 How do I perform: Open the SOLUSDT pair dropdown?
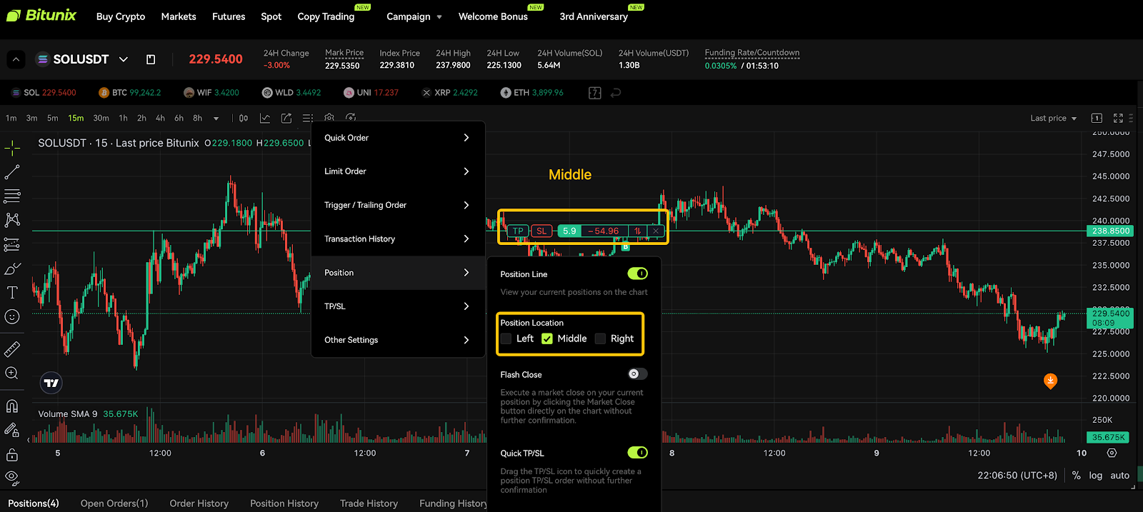tap(124, 59)
